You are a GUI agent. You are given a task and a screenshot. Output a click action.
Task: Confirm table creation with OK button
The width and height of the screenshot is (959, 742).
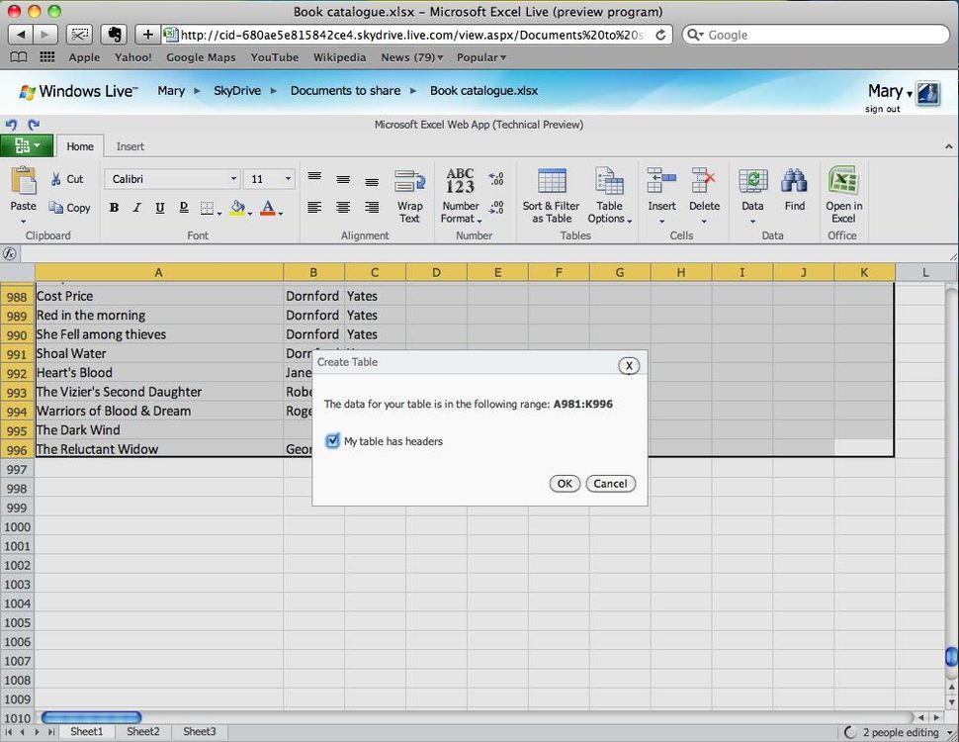pos(565,484)
